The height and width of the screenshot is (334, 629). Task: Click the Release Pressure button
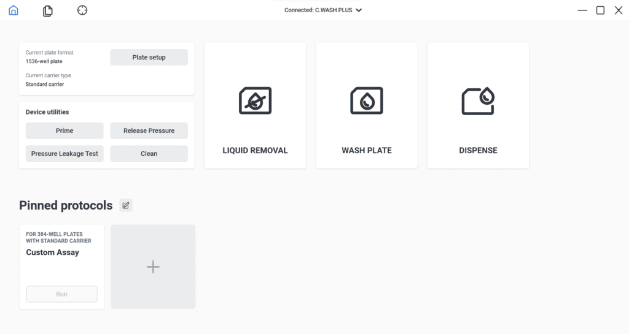tap(149, 131)
